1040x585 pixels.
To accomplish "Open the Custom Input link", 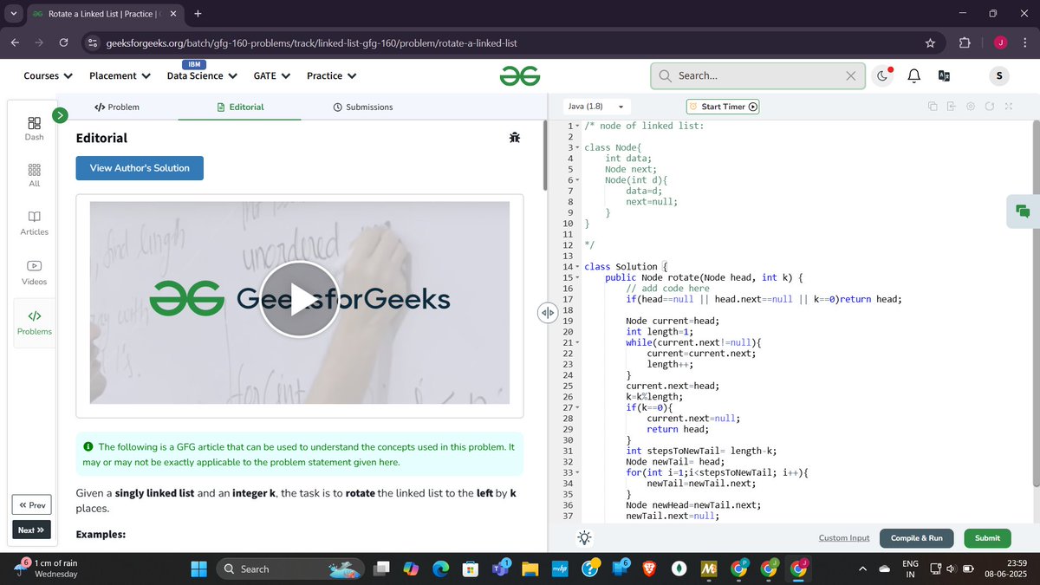I will [x=843, y=538].
